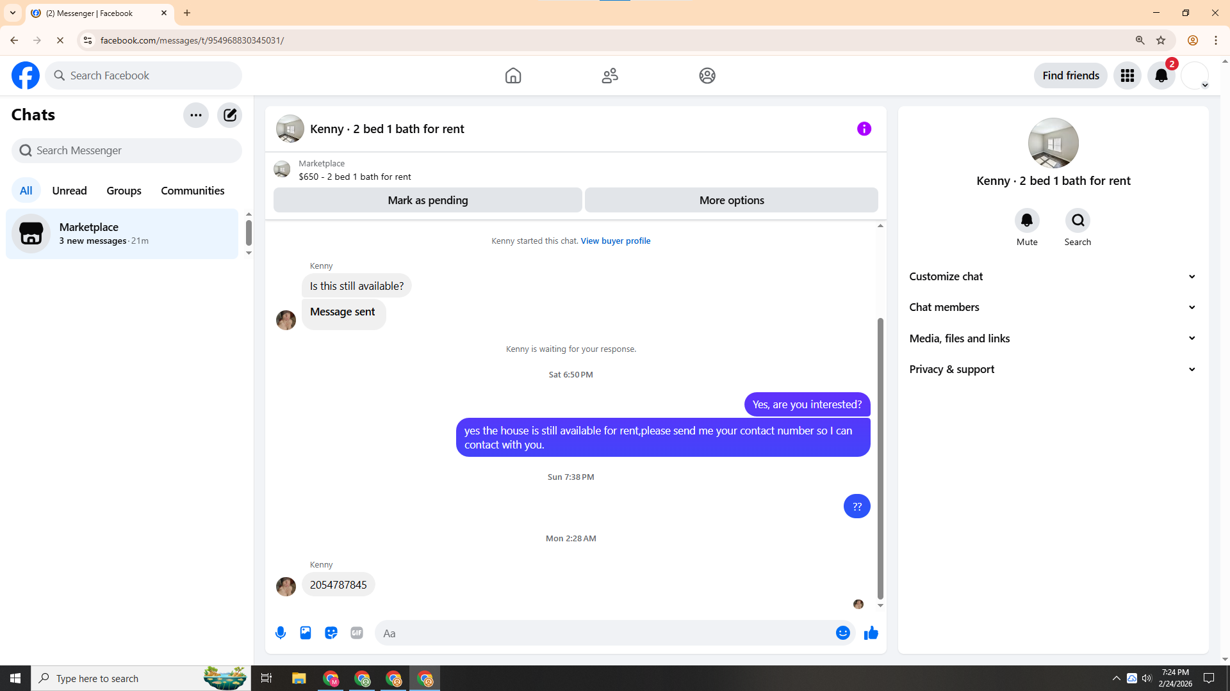This screenshot has width=1230, height=691.
Task: Send a thumbs up like
Action: [x=871, y=633]
